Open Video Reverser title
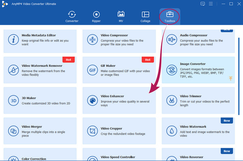Viewport: 243px width, 161px height. [192, 157]
